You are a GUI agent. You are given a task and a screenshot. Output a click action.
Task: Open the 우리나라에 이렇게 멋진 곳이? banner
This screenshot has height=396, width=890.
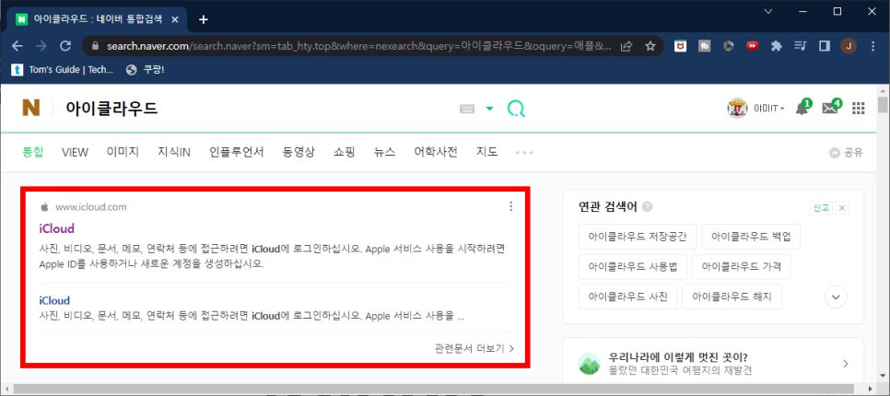point(713,363)
